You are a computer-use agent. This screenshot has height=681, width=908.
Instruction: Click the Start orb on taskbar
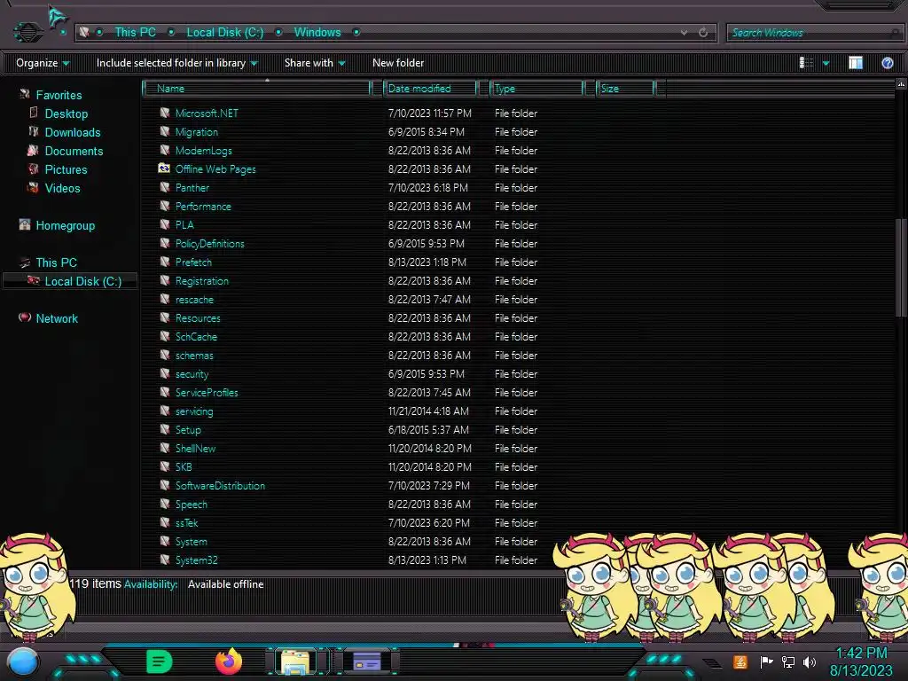[x=23, y=661]
